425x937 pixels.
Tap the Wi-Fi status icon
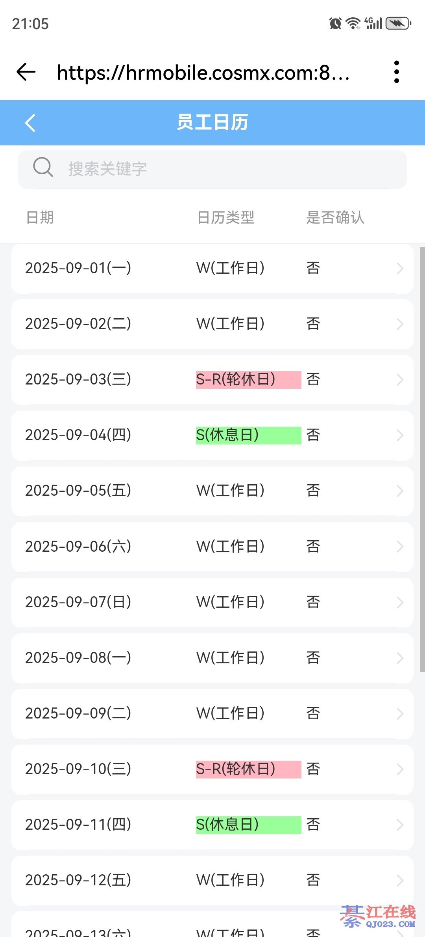point(353,24)
